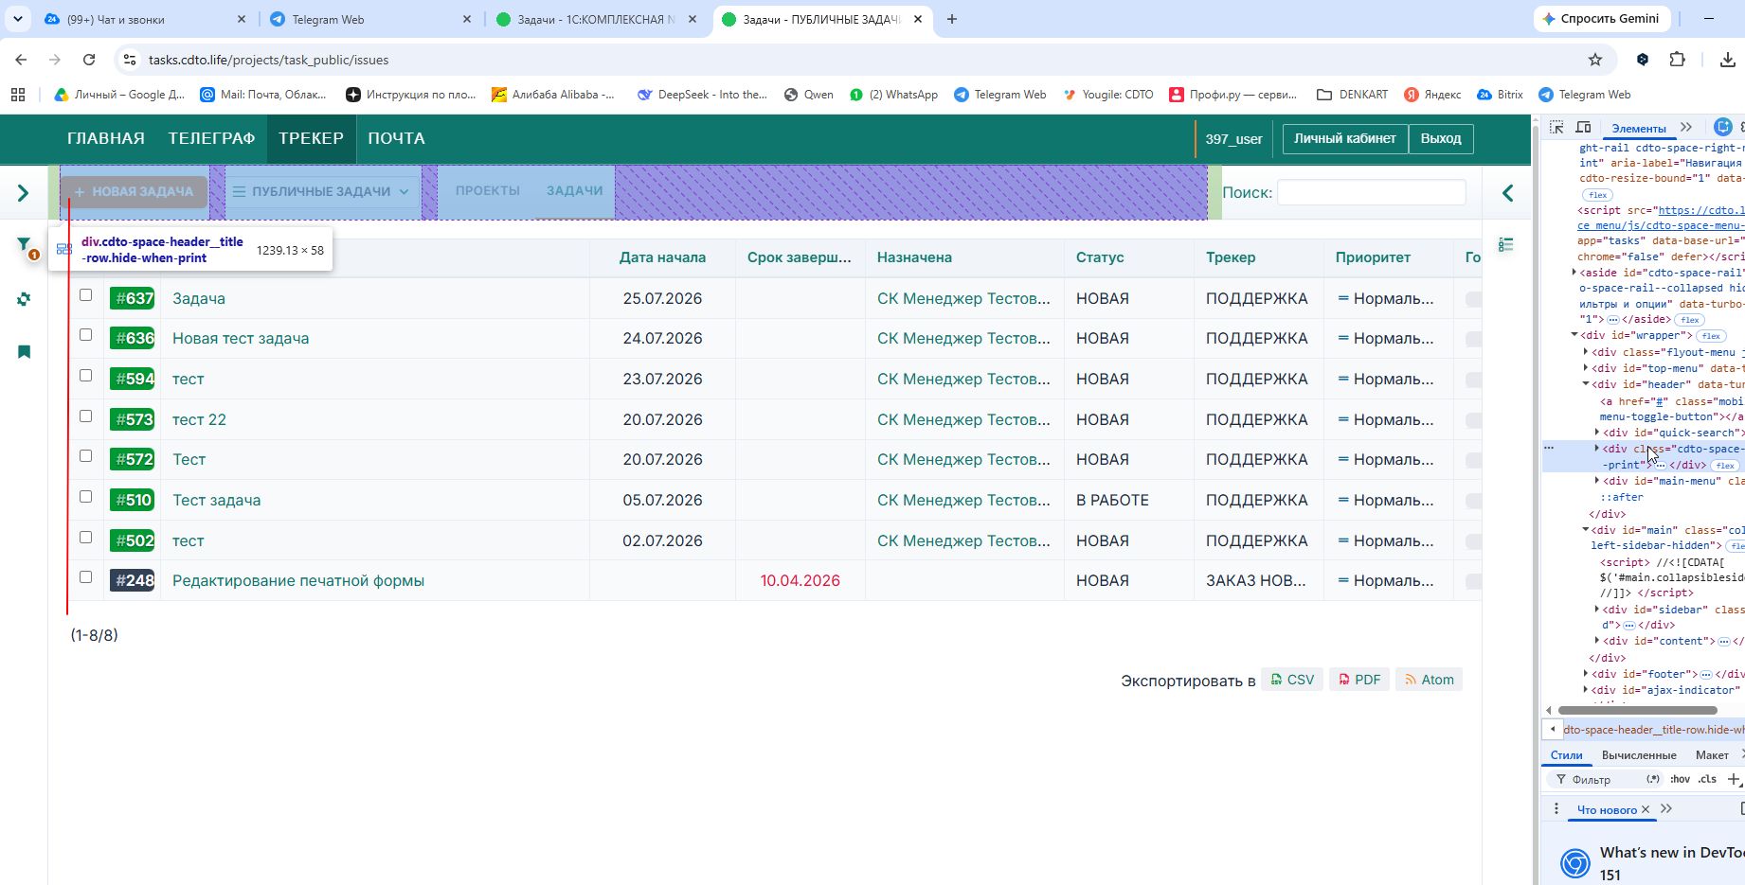The height and width of the screenshot is (885, 1745).
Task: Select the checkbox for task #594
Action: point(85,376)
